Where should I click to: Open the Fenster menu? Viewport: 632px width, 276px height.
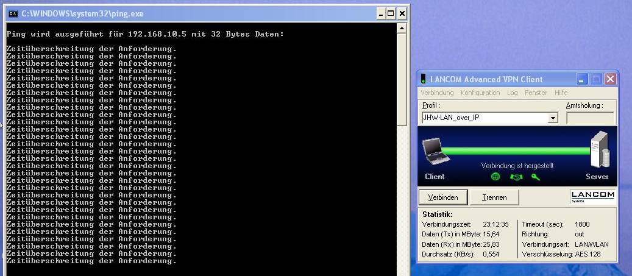[536, 93]
